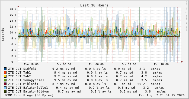Viewport: 189px width, 99px height.
Task: Click the 'Fri 00:00' time axis label
Action: tap(64, 64)
